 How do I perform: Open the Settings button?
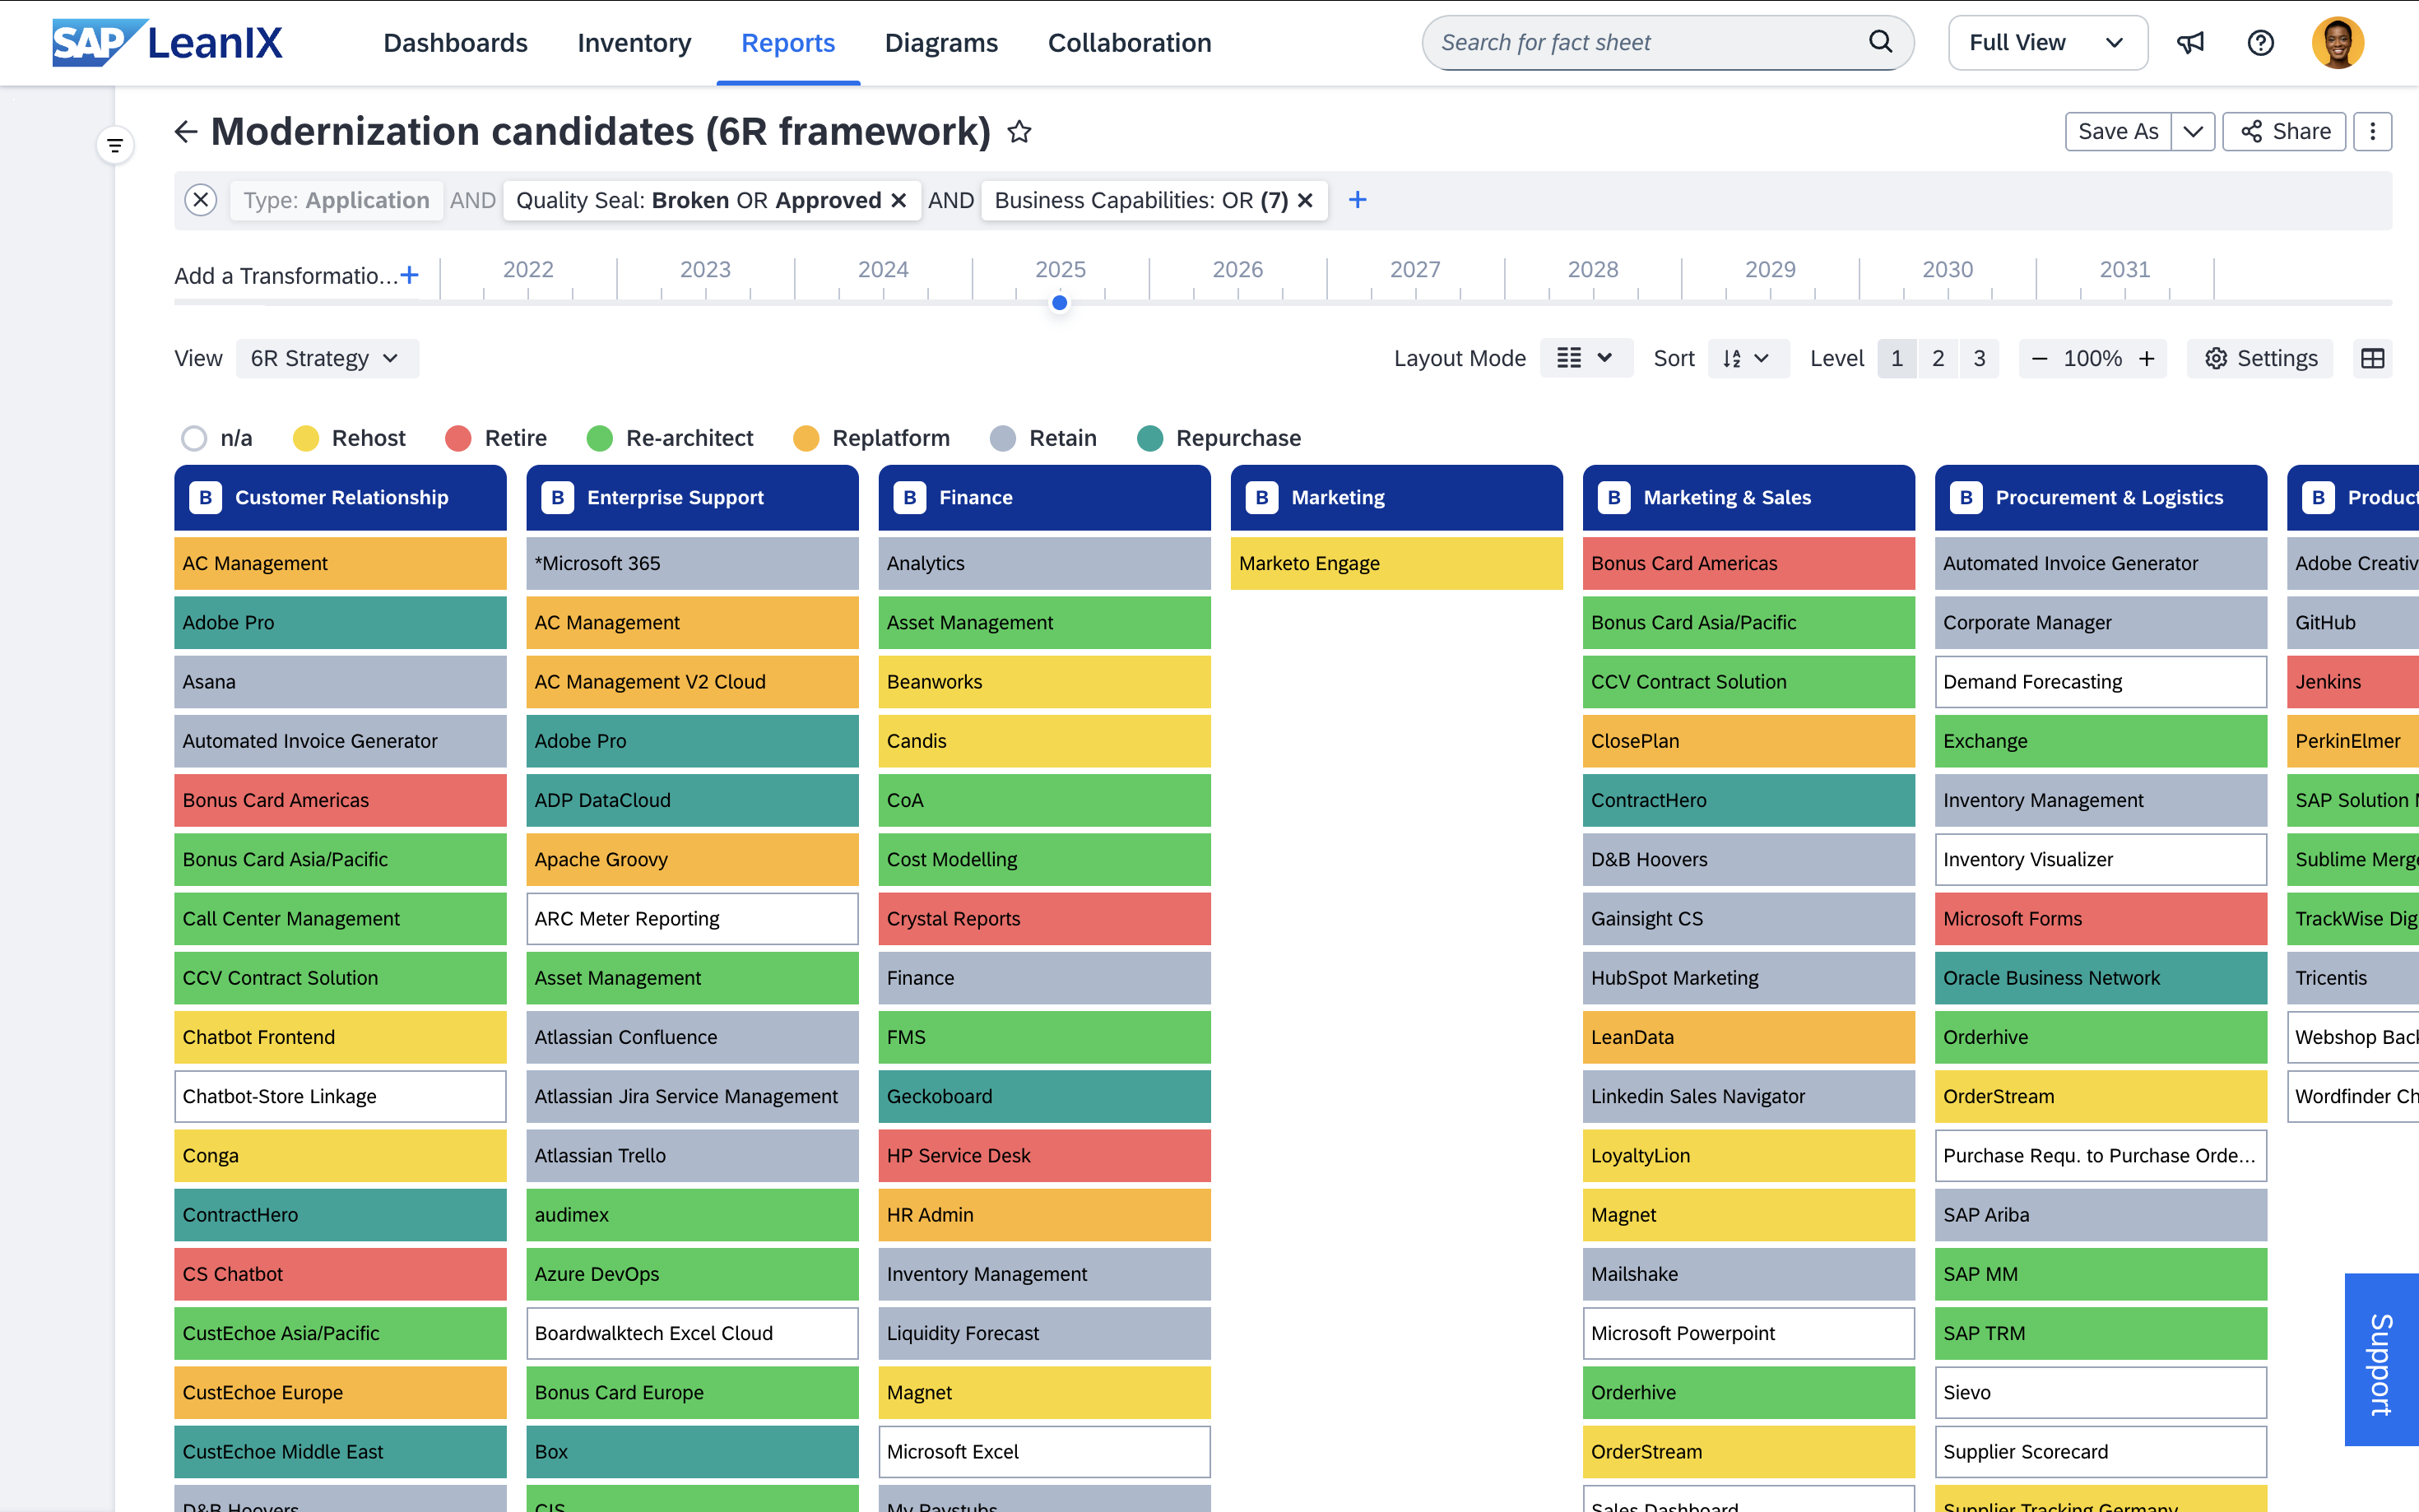2260,358
